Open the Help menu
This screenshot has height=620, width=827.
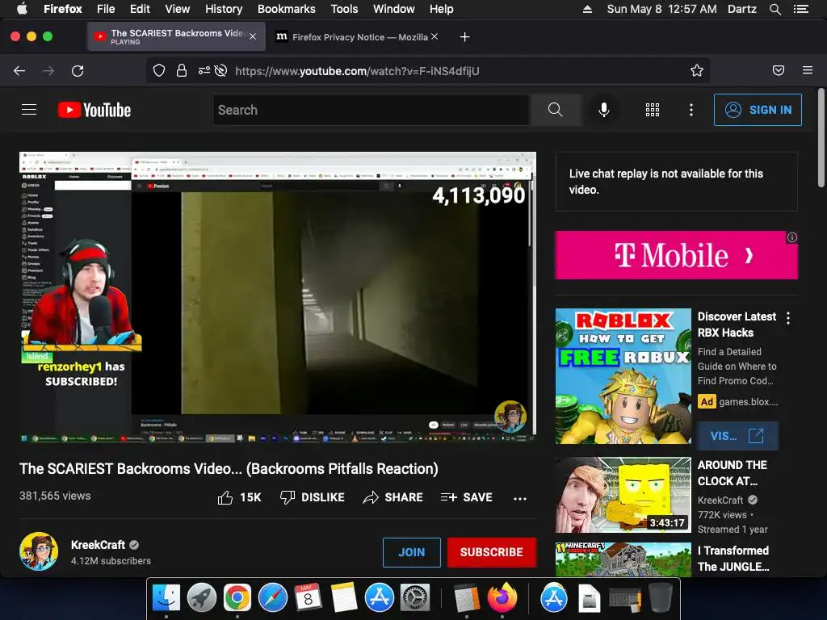pos(442,9)
